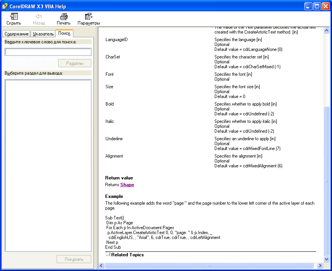Image resolution: width=332 pixels, height=271 pixels.
Task: Click the 'Sub Test()' code line
Action: (115, 218)
